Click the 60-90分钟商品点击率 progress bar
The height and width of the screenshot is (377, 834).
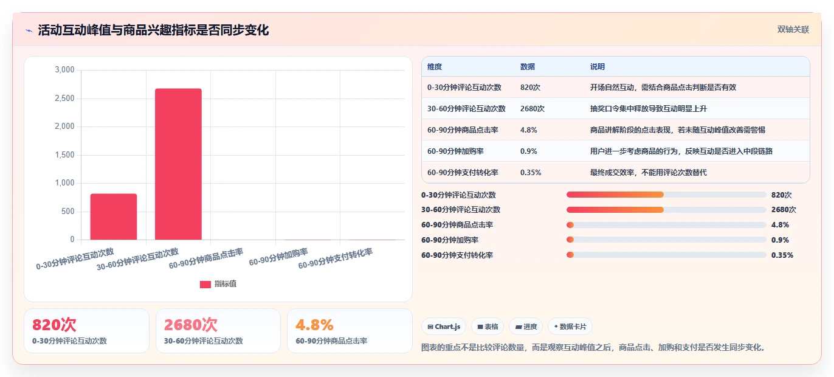point(666,225)
